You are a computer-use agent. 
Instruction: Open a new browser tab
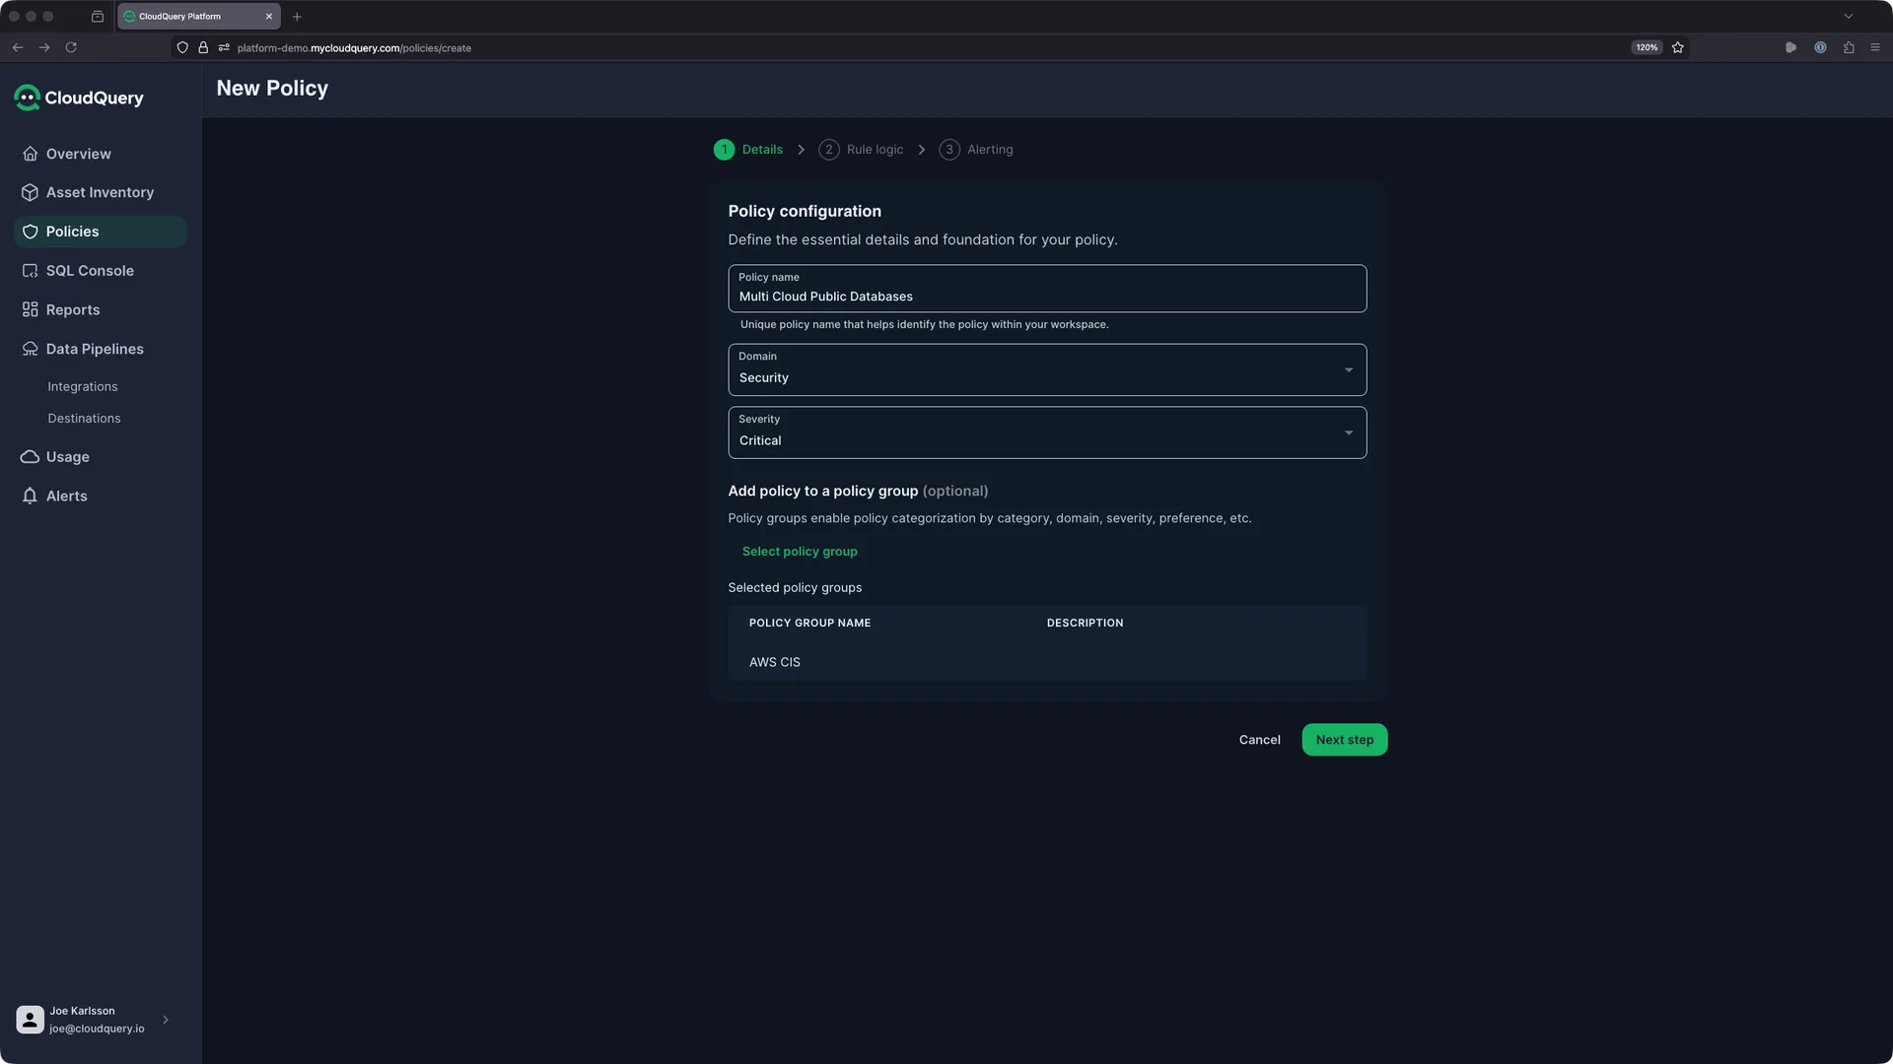tap(297, 17)
